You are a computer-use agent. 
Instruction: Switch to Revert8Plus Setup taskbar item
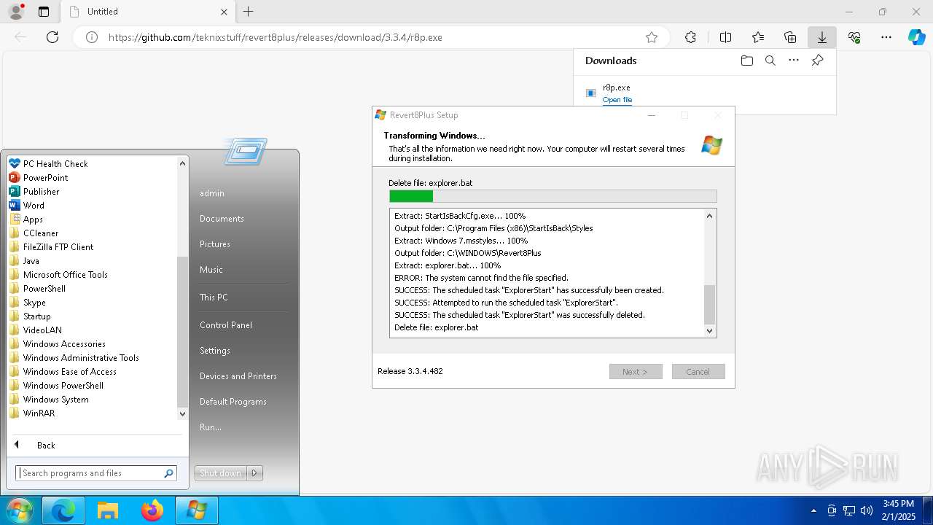[x=197, y=510]
